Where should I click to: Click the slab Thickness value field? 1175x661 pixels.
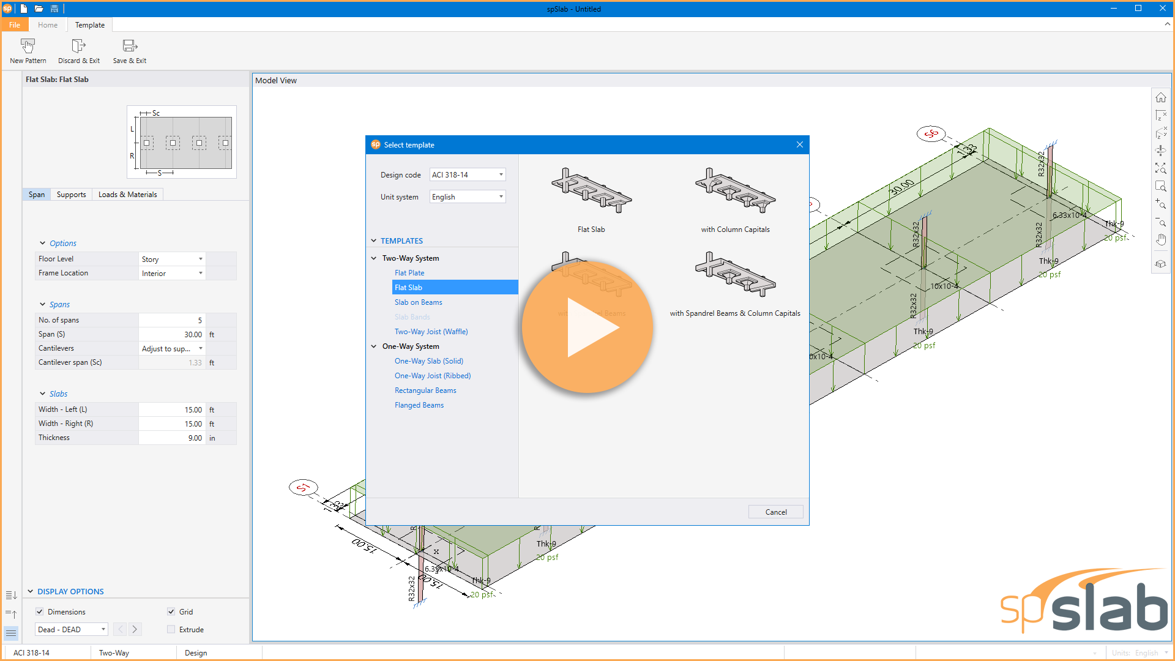point(172,438)
